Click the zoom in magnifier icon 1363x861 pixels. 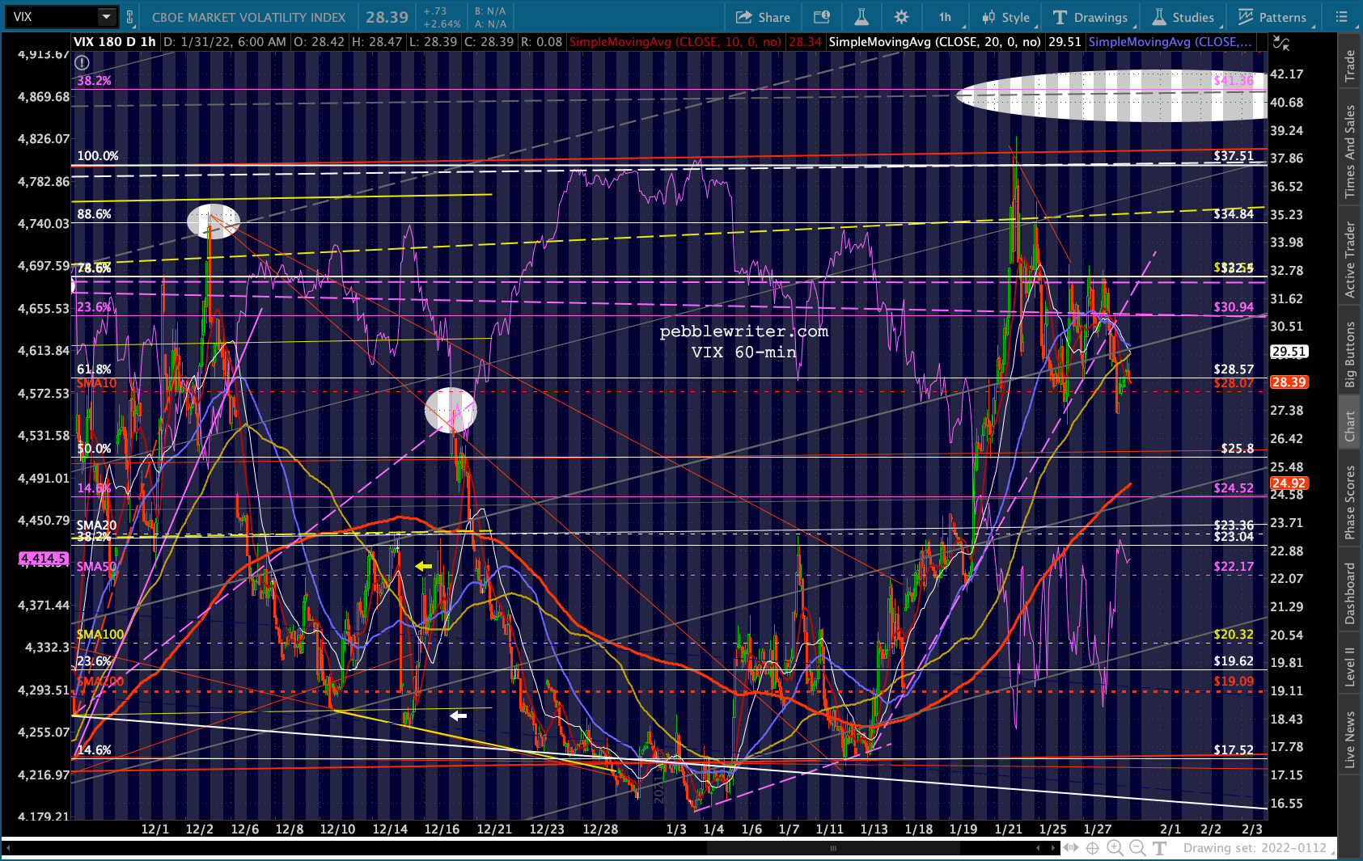coord(1115,848)
